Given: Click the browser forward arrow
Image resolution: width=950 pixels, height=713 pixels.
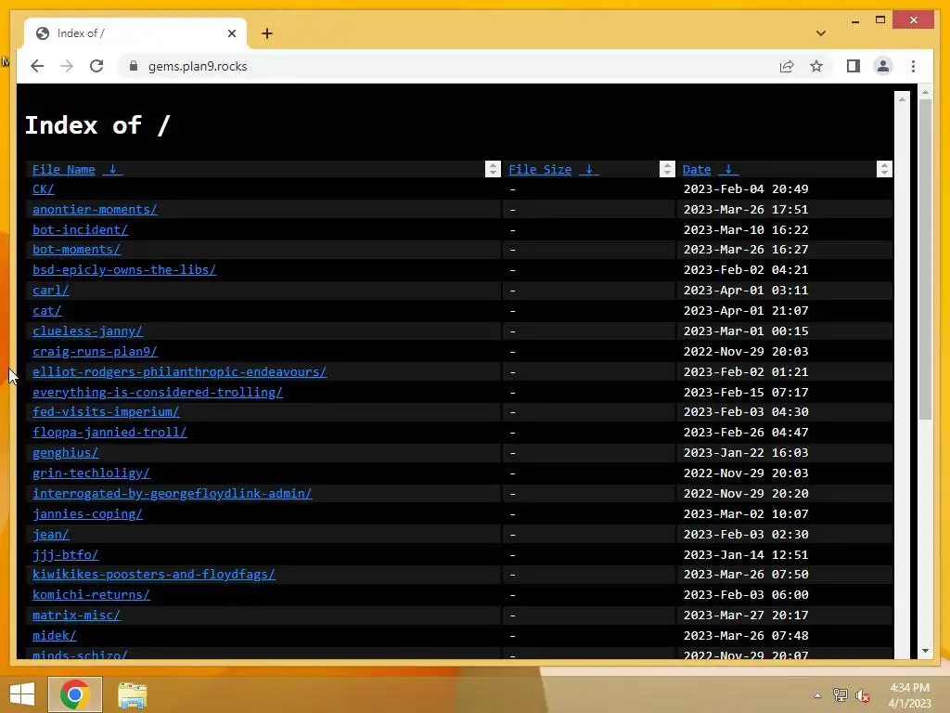Looking at the screenshot, I should (67, 66).
